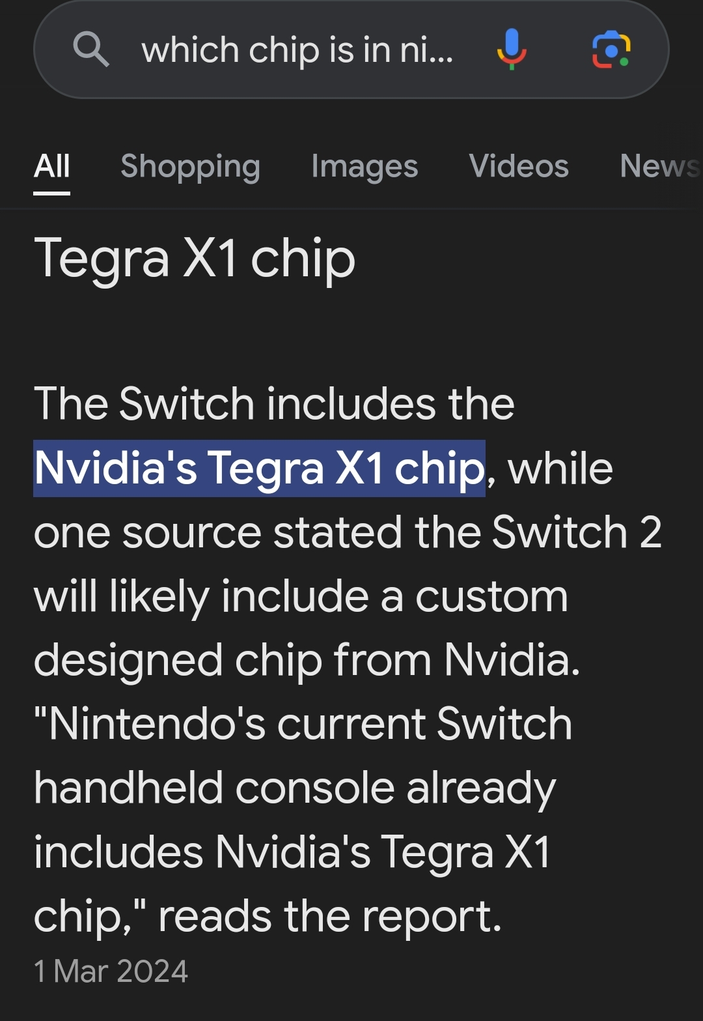
Task: Open Google Lens camera search
Action: [611, 50]
